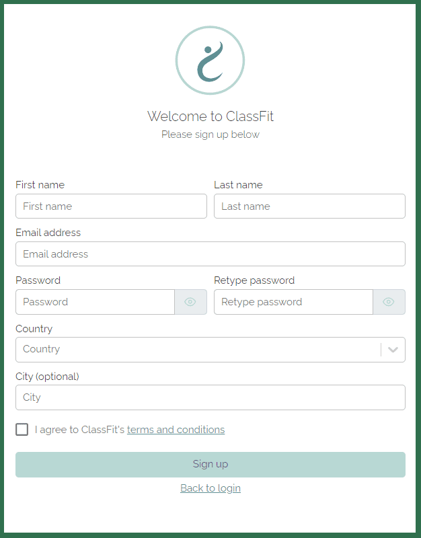This screenshot has height=538, width=421.
Task: Click the City text field
Action: coord(210,397)
